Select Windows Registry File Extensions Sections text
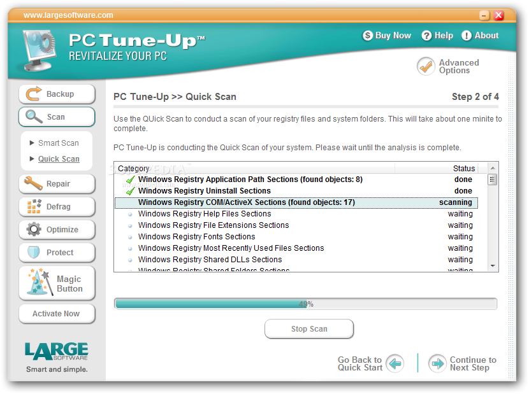Image resolution: width=529 pixels, height=394 pixels. (214, 225)
